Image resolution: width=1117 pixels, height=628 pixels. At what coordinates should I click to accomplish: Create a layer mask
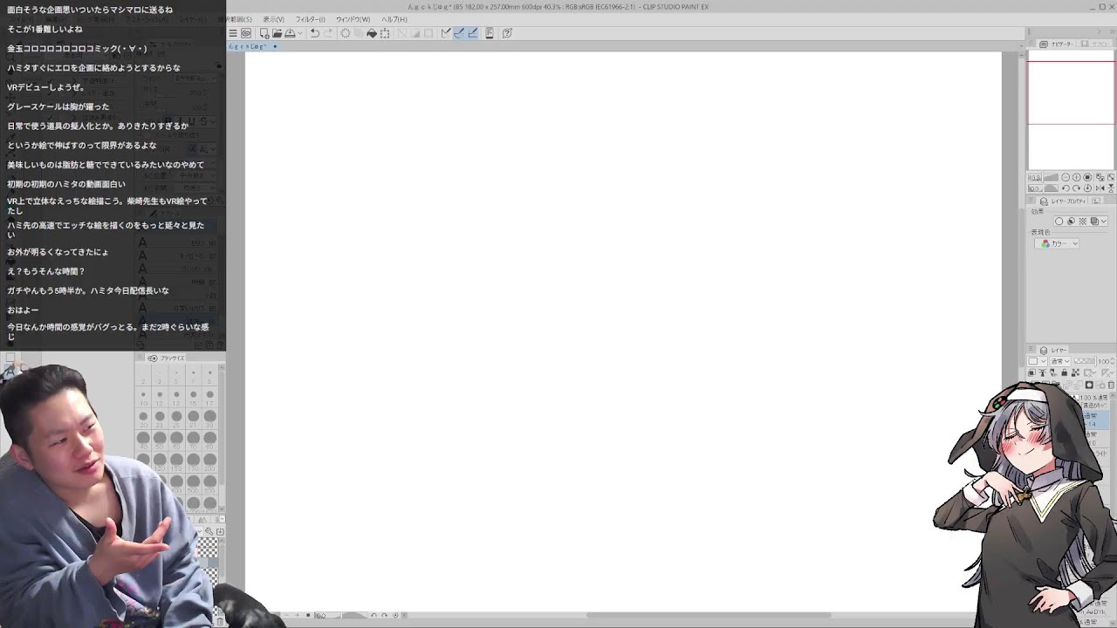coord(1089,385)
